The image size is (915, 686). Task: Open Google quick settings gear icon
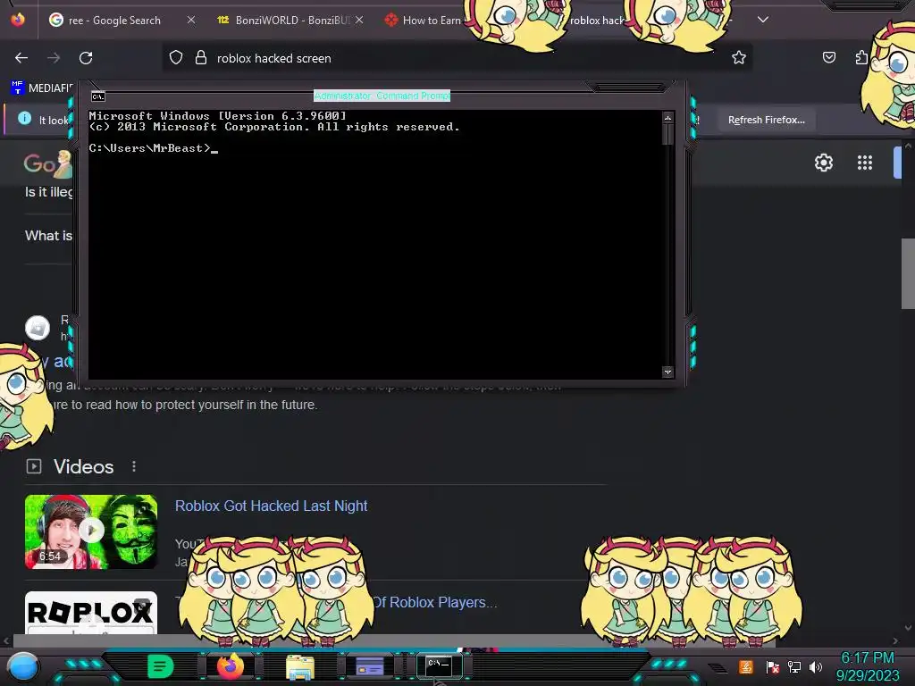(x=823, y=163)
